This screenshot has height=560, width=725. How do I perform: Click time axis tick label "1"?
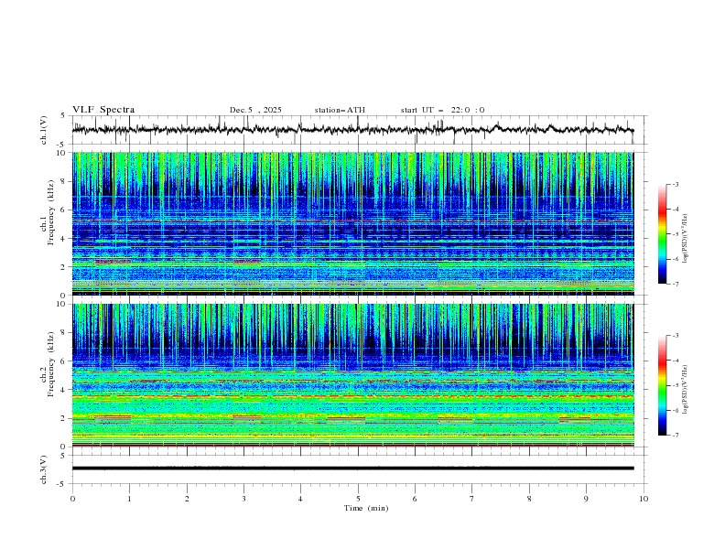129,499
